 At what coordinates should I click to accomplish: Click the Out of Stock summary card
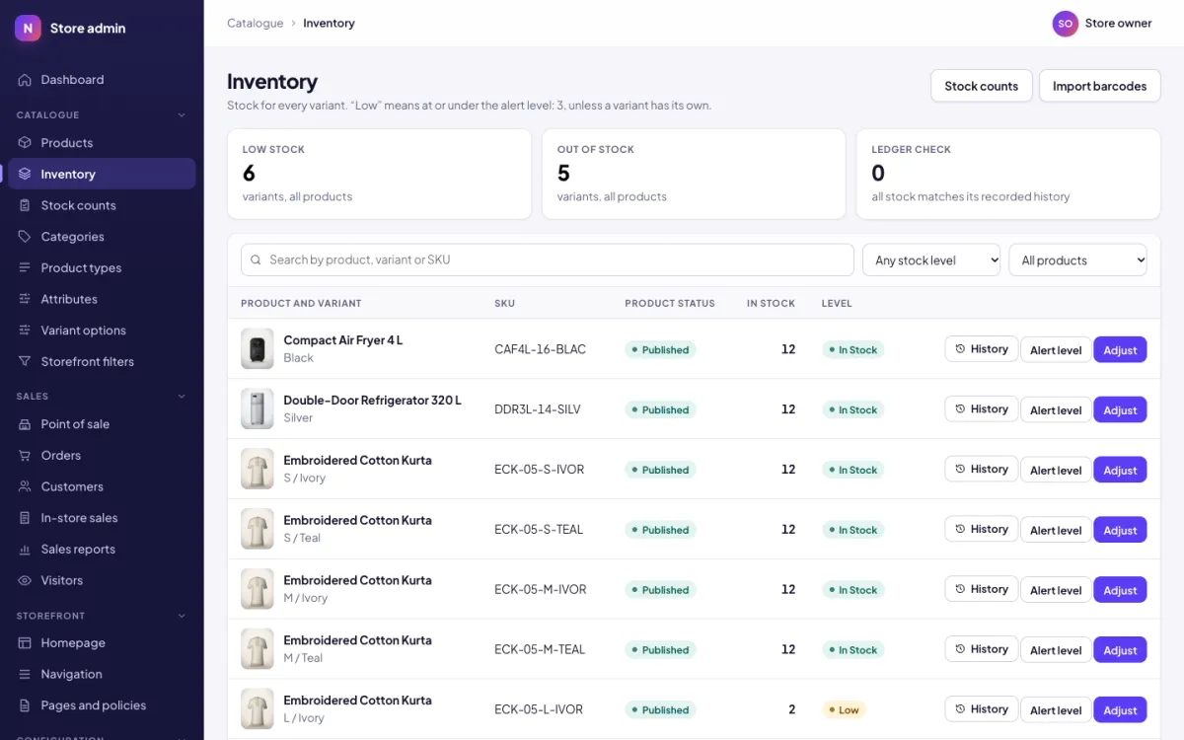(x=694, y=174)
